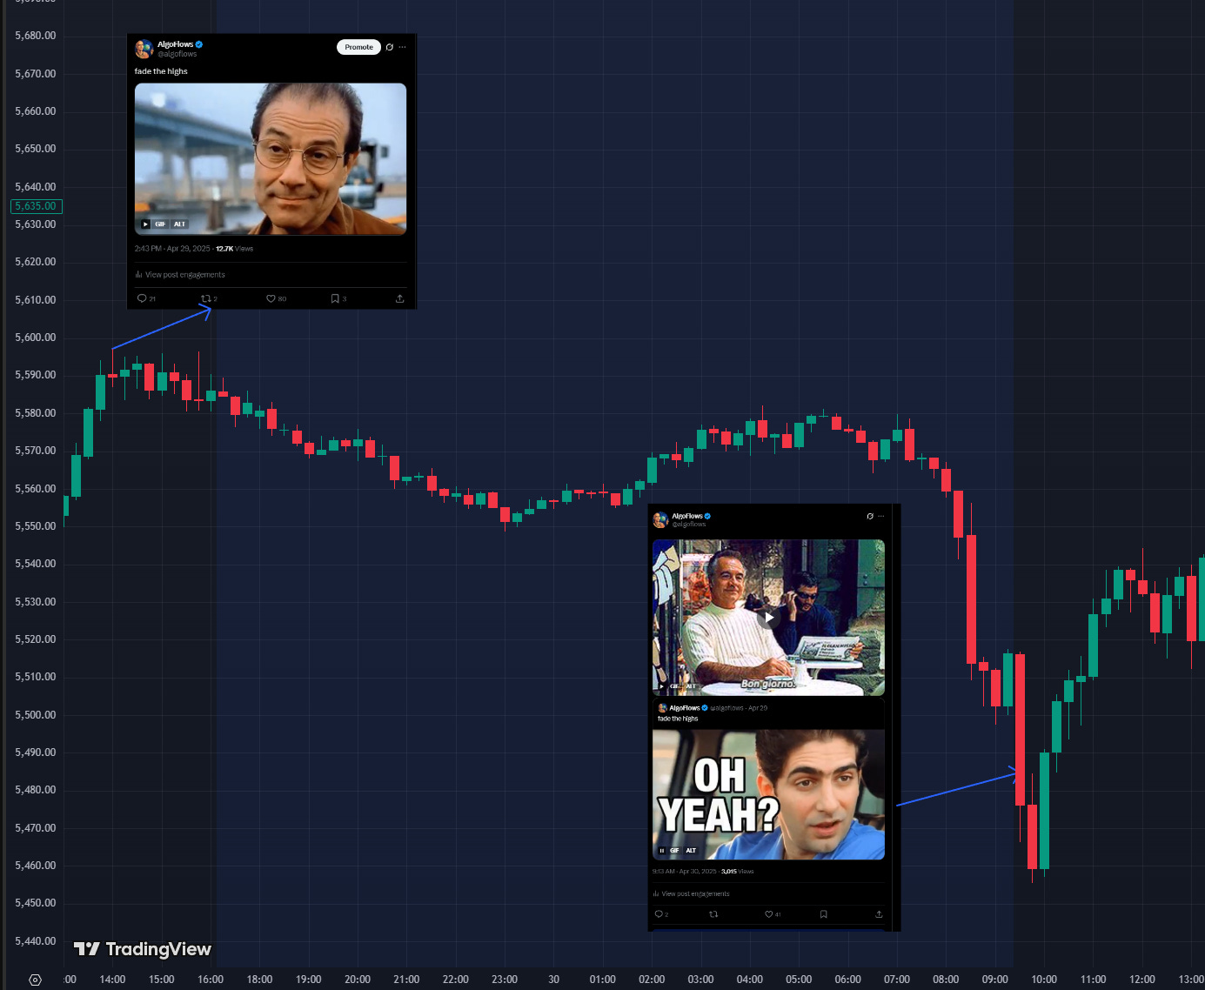Click repost icon on Apr 29 tweet
Image resolution: width=1205 pixels, height=990 pixels.
pos(206,298)
